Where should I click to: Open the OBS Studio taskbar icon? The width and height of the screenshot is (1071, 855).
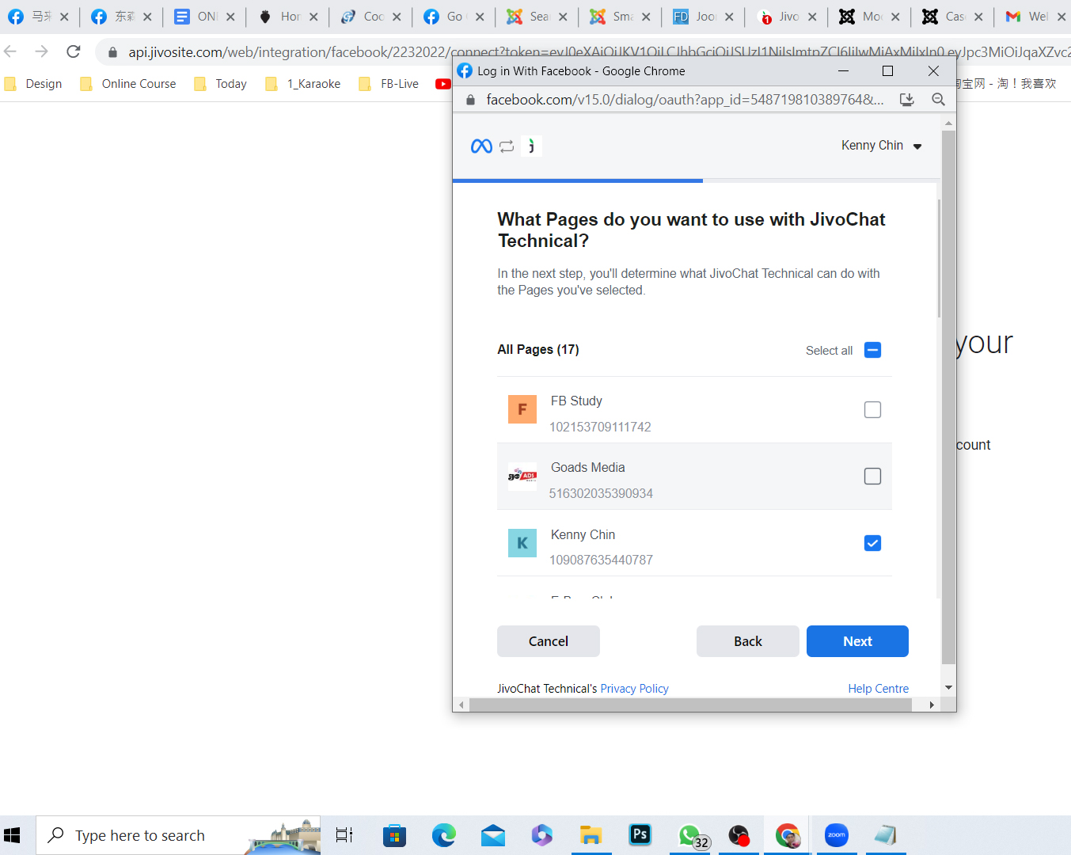[739, 835]
